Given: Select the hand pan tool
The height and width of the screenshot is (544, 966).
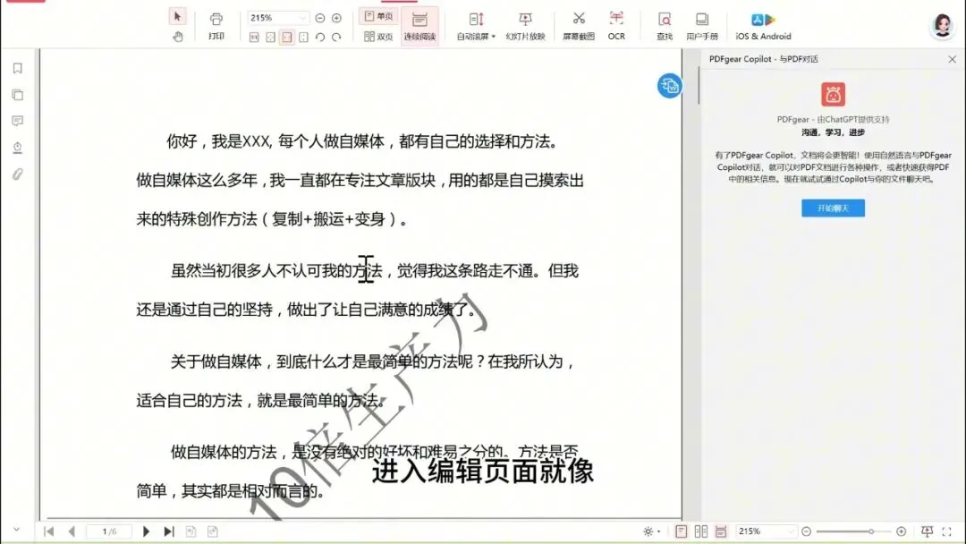Looking at the screenshot, I should point(177,37).
